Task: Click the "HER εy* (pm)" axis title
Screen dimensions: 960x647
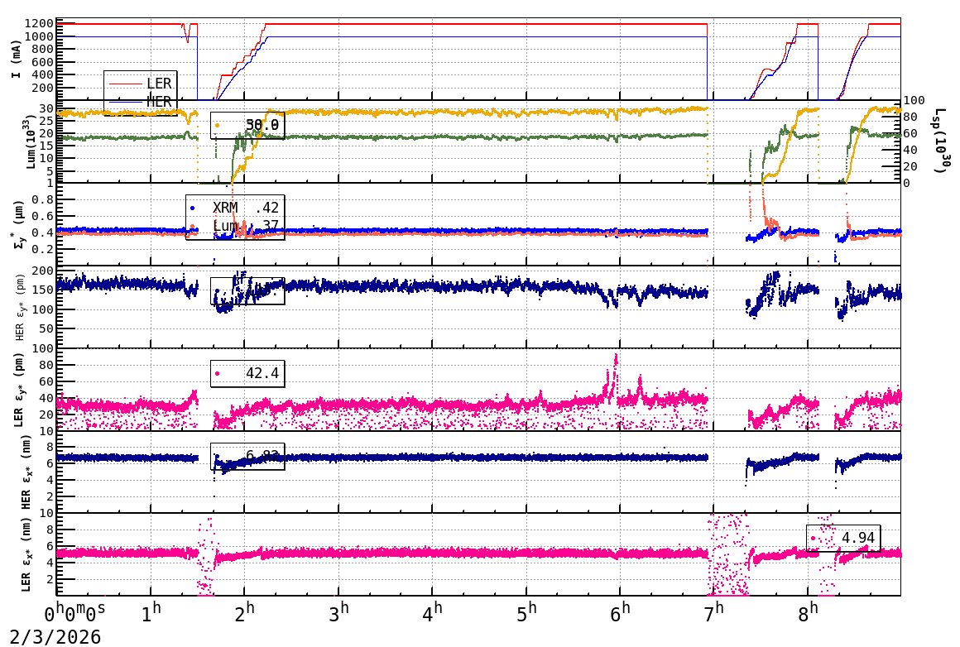Action: [x=20, y=307]
